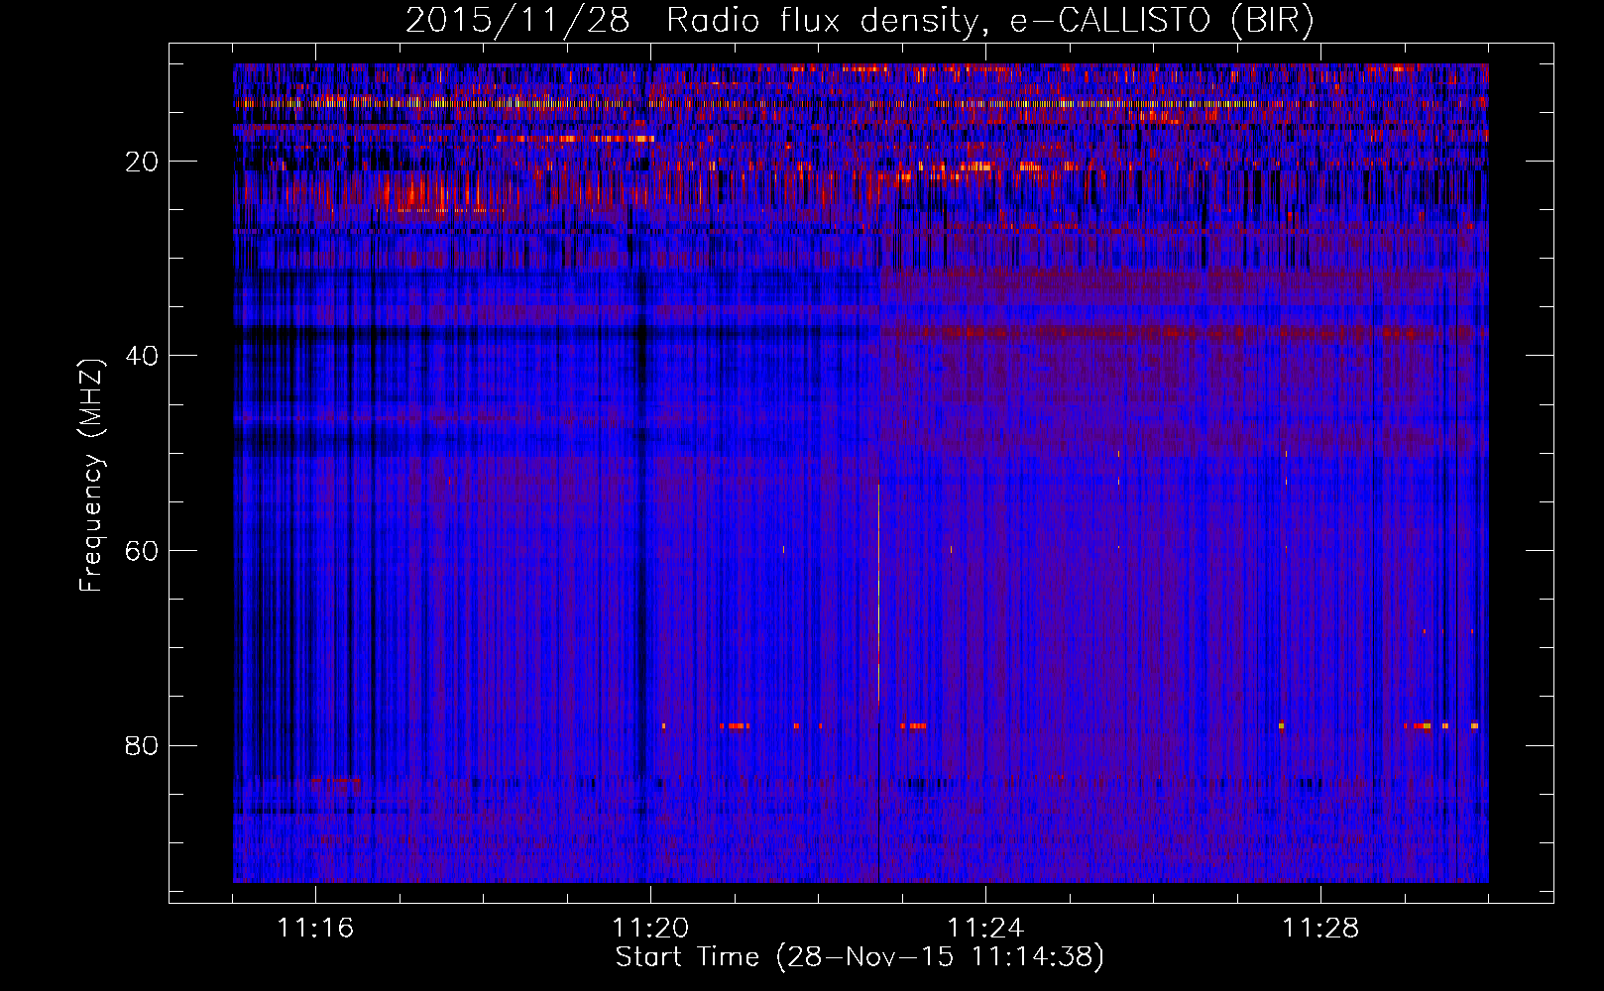This screenshot has height=991, width=1604.
Task: Select the 'Frequency (MHZ)' y-axis label
Action: (91, 476)
